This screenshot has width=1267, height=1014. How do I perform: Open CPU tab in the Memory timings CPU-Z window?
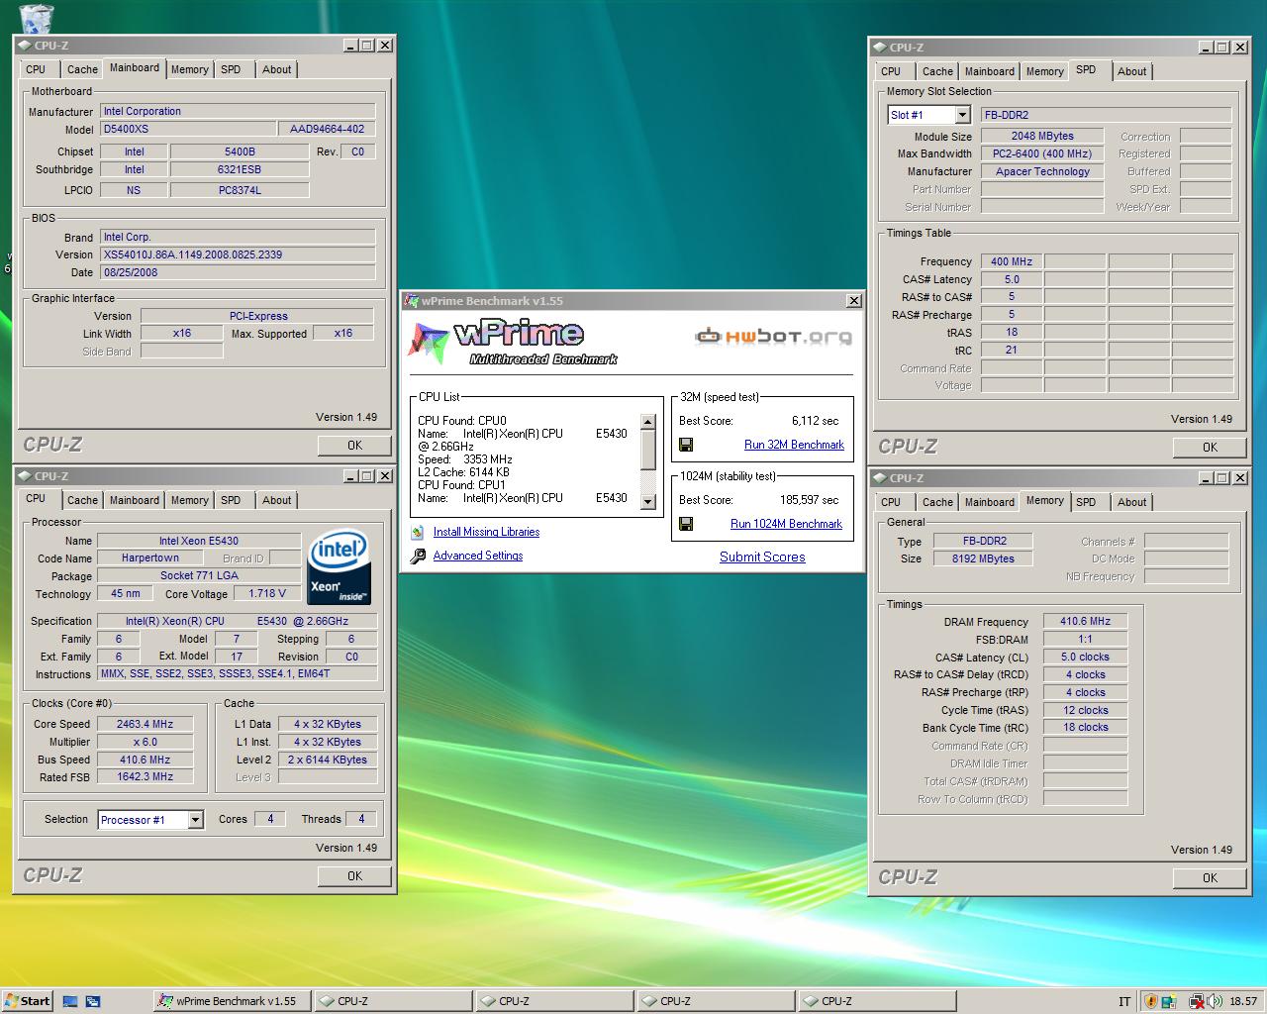891,502
